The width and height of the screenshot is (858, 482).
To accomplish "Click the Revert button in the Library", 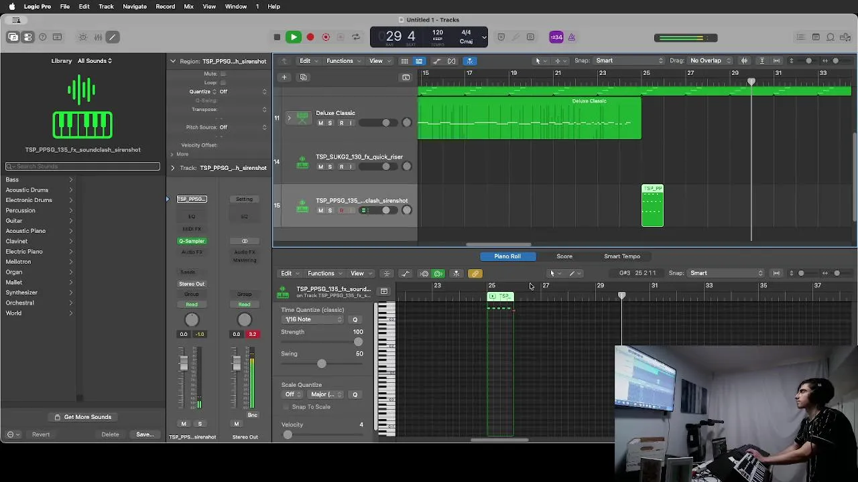I will point(41,434).
